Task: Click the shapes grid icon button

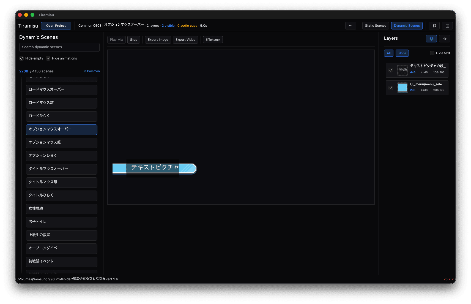Action: [434, 26]
